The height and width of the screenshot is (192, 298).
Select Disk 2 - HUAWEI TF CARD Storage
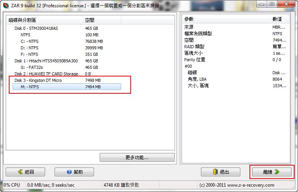(x=46, y=74)
